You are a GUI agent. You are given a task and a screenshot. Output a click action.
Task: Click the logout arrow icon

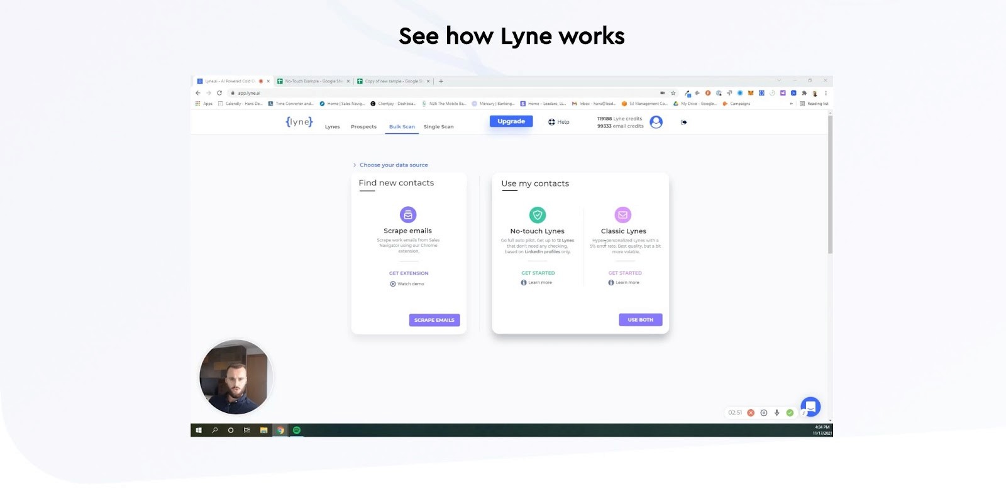point(683,122)
